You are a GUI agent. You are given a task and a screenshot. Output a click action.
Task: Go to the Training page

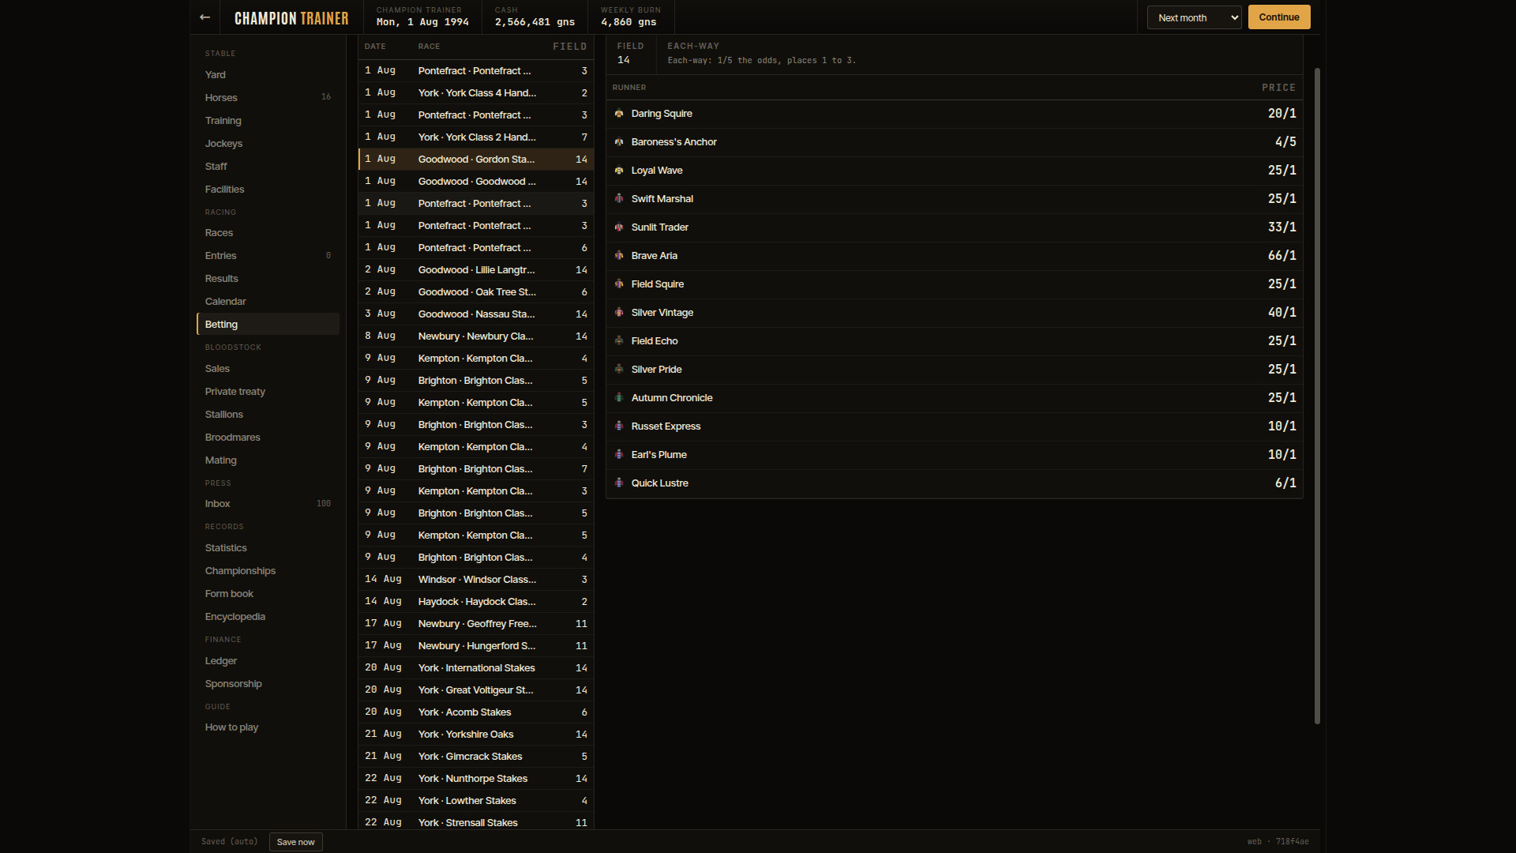click(268, 121)
